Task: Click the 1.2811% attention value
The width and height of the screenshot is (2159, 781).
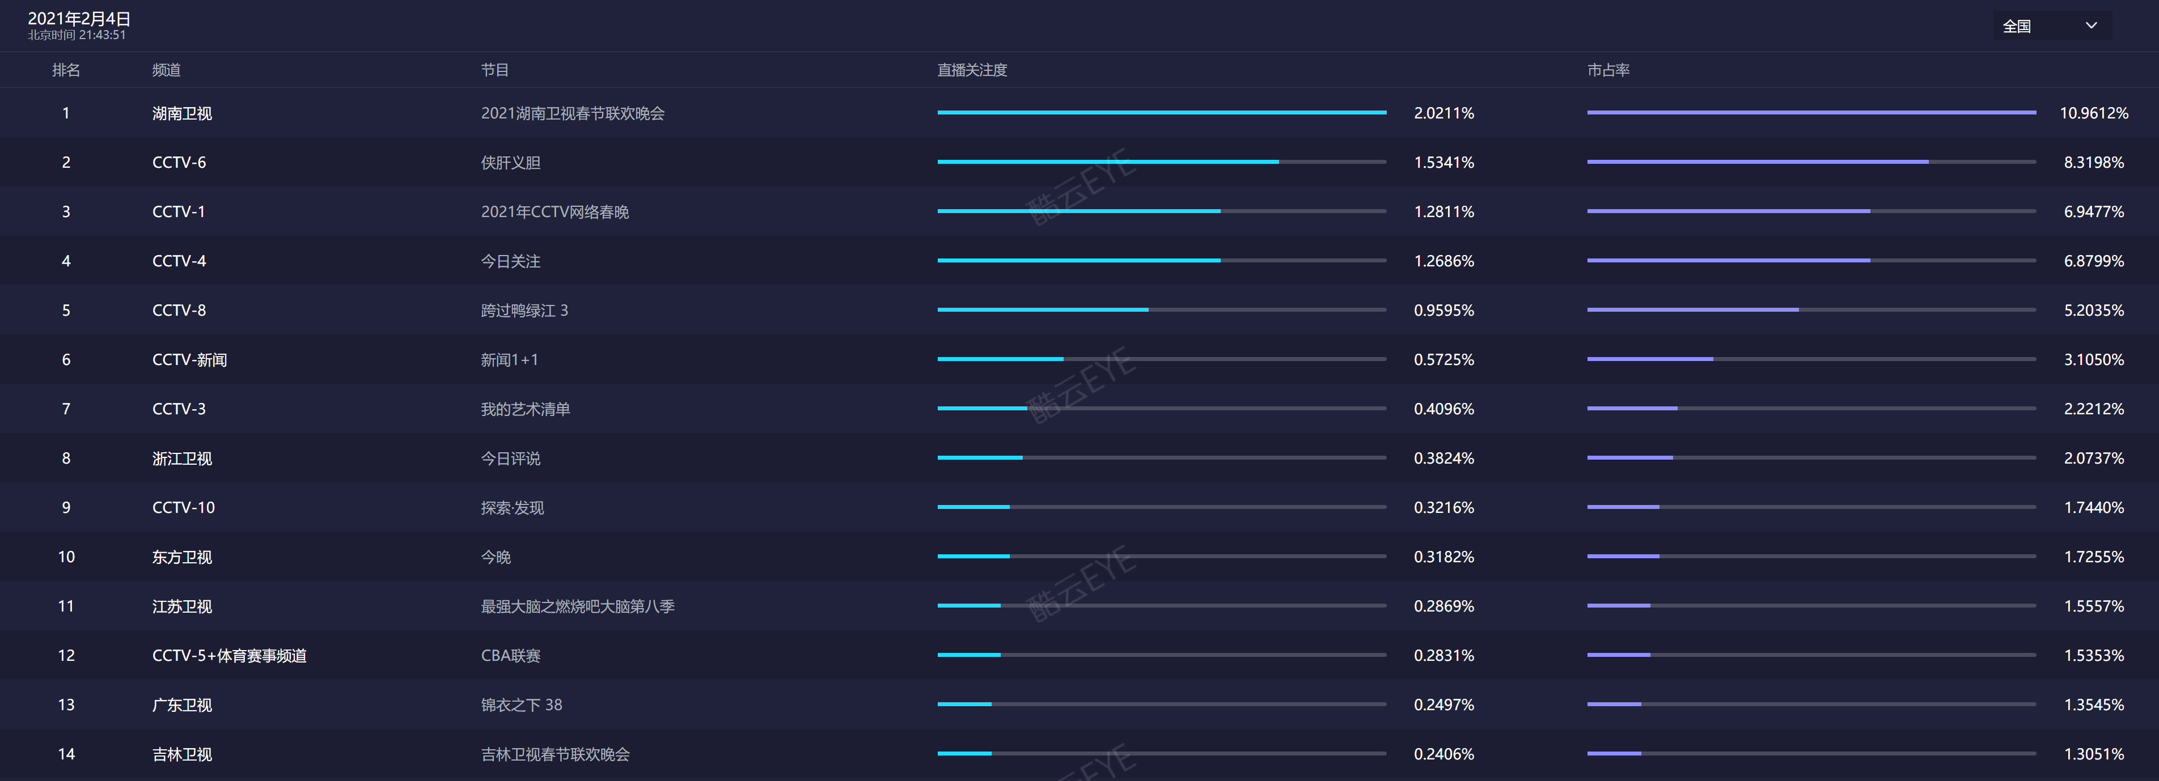Action: (x=1443, y=212)
